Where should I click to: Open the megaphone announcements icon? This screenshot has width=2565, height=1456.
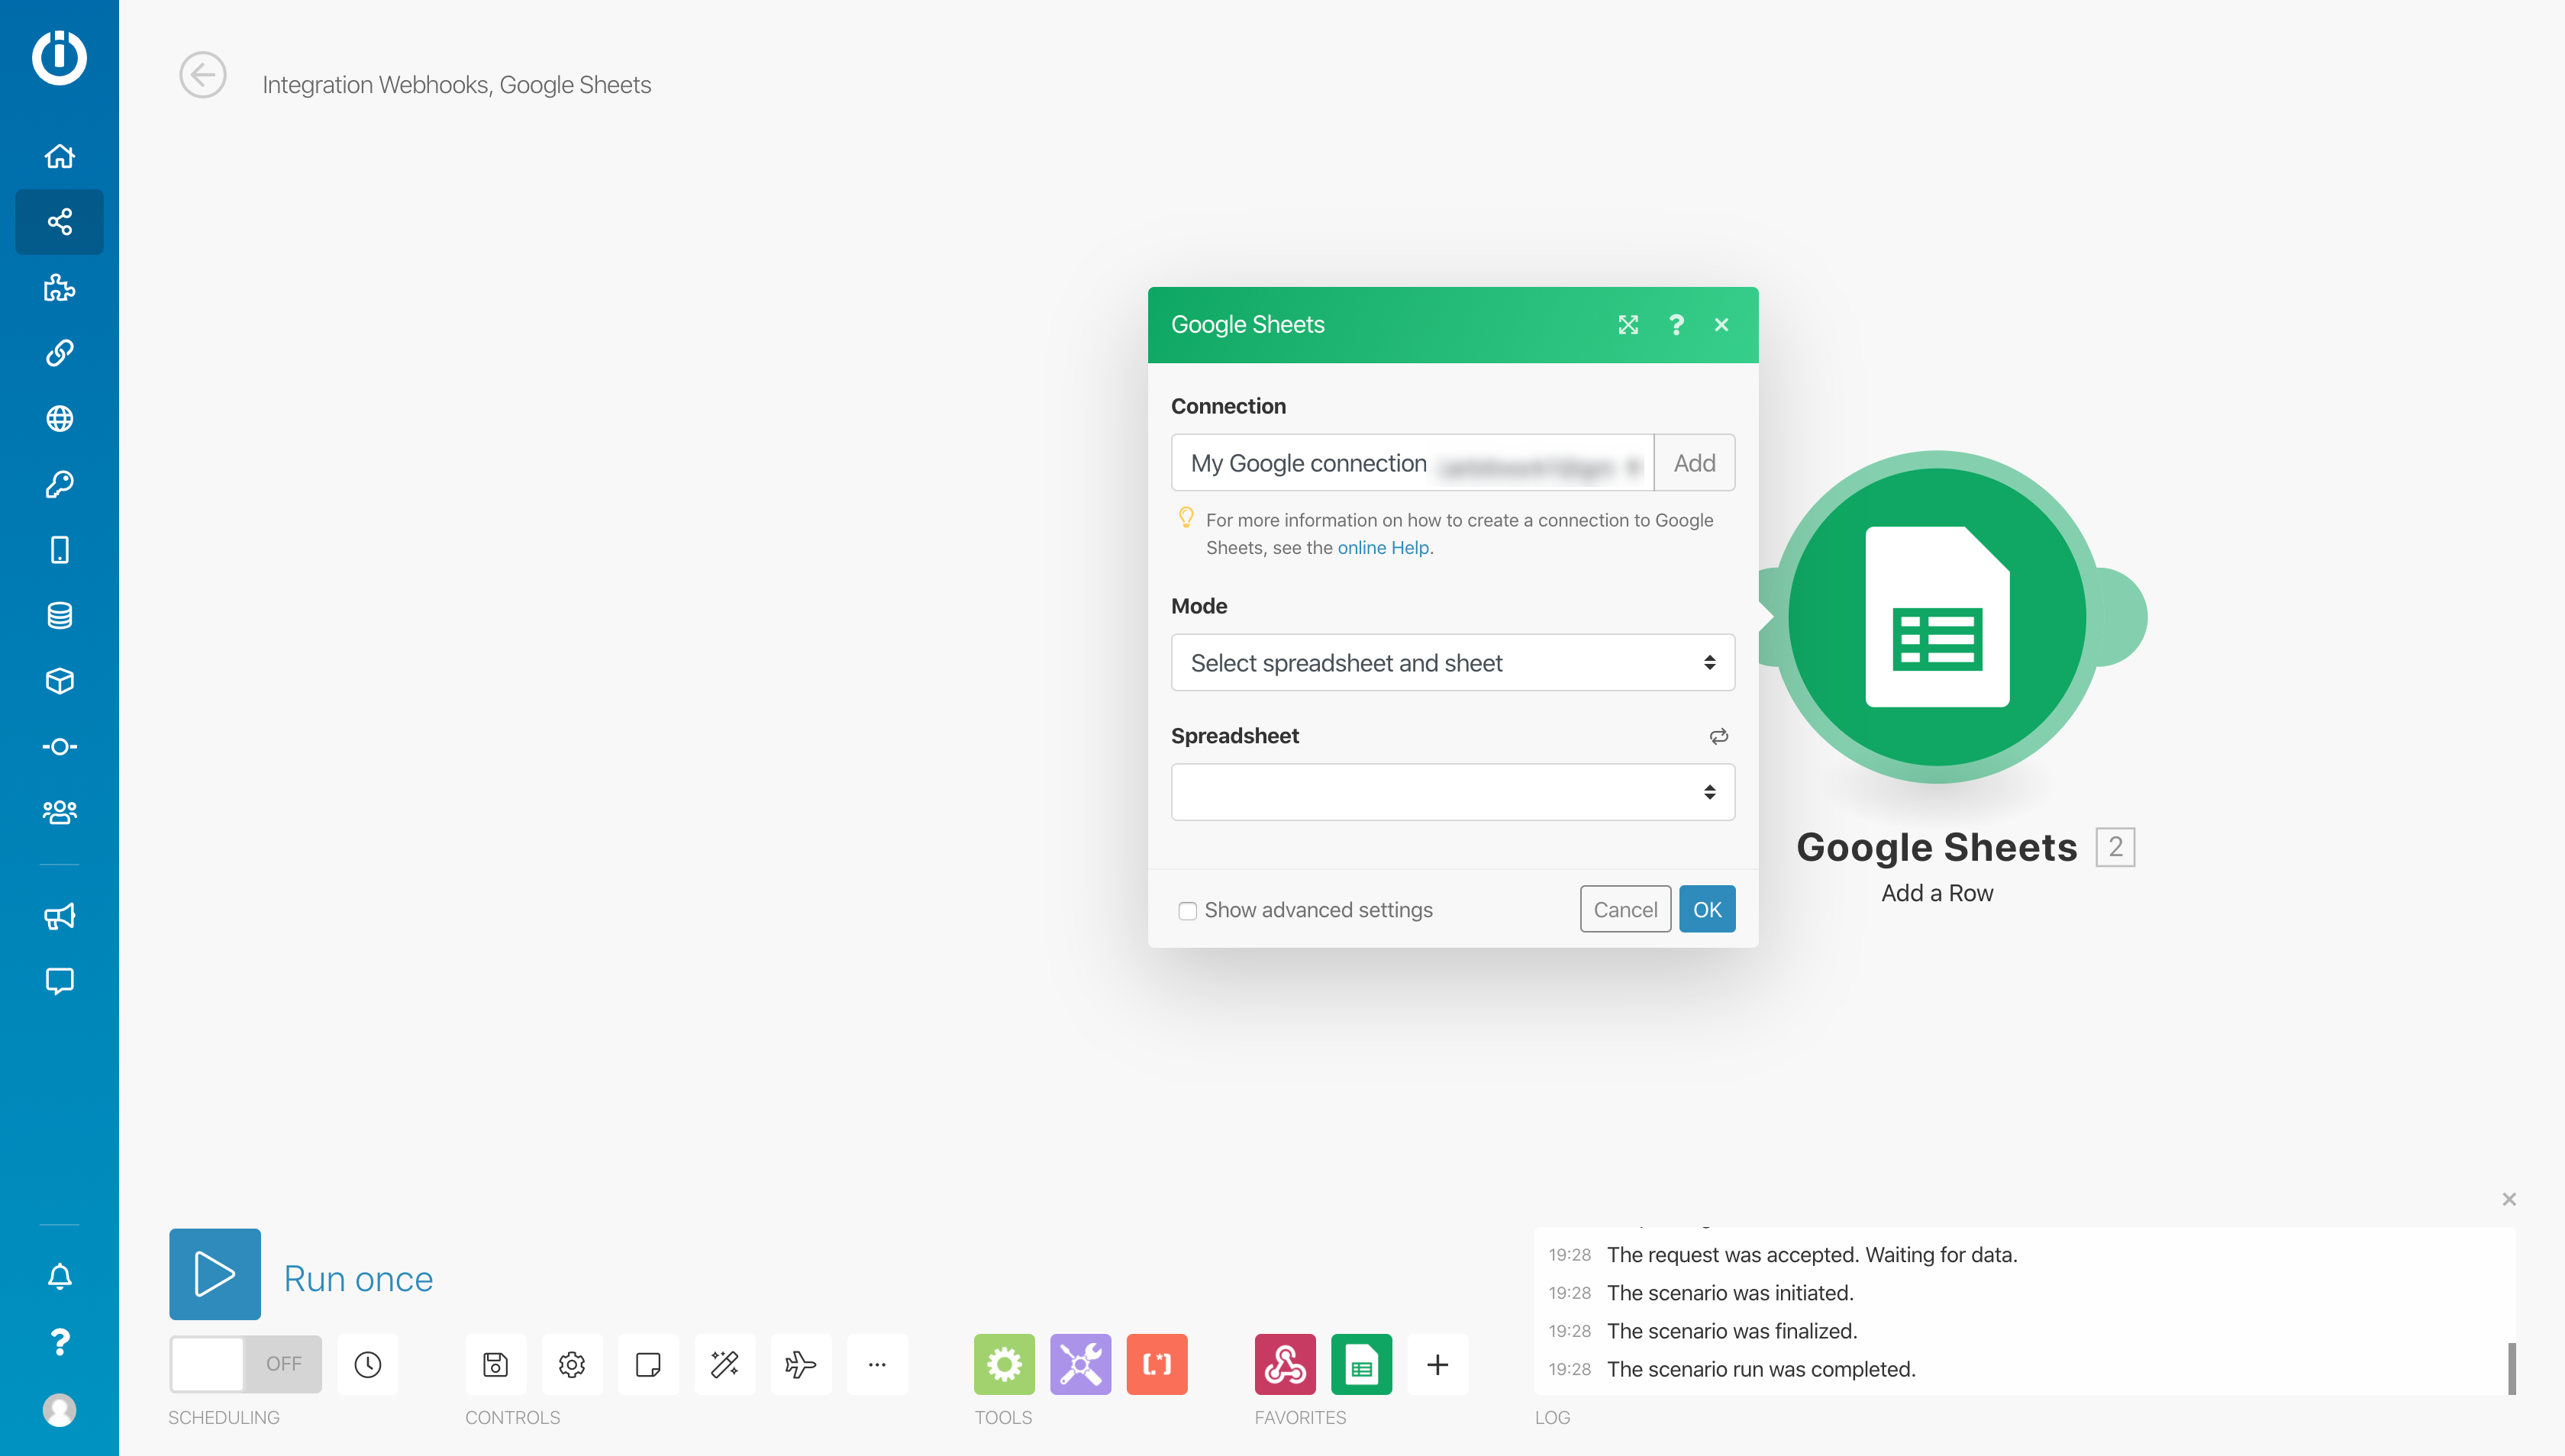pos(59,916)
